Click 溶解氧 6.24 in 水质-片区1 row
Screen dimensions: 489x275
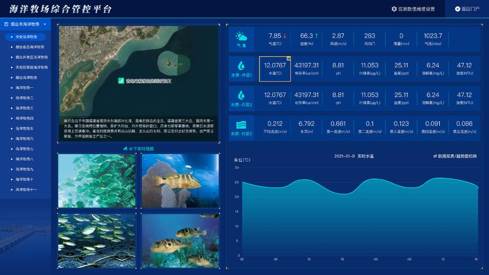[x=433, y=69]
